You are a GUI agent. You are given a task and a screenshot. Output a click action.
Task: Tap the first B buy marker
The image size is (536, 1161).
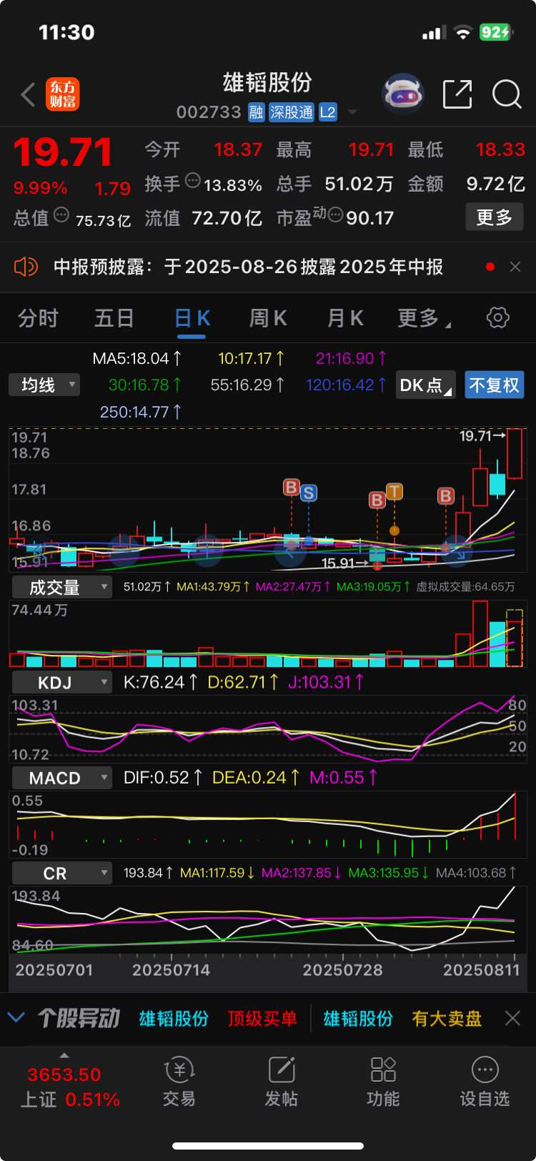[x=291, y=488]
